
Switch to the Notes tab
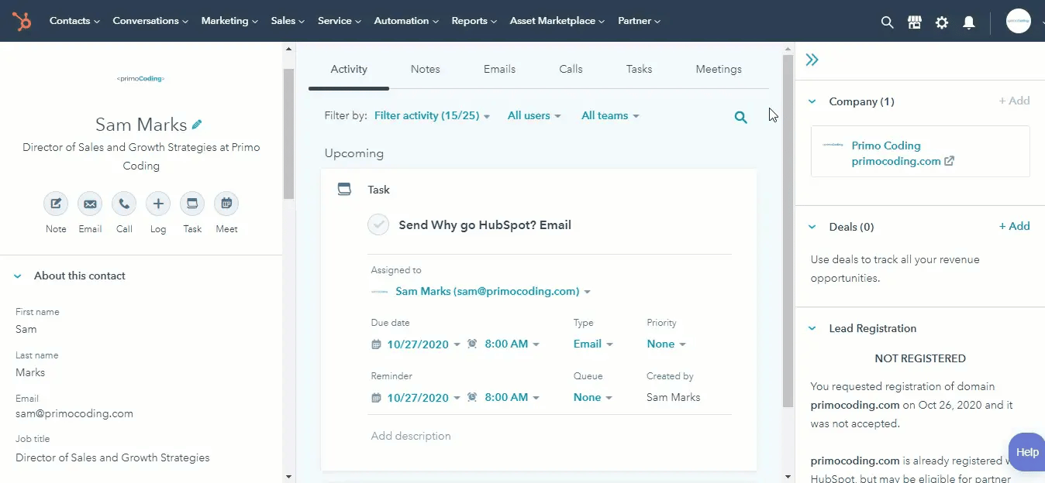pos(425,69)
